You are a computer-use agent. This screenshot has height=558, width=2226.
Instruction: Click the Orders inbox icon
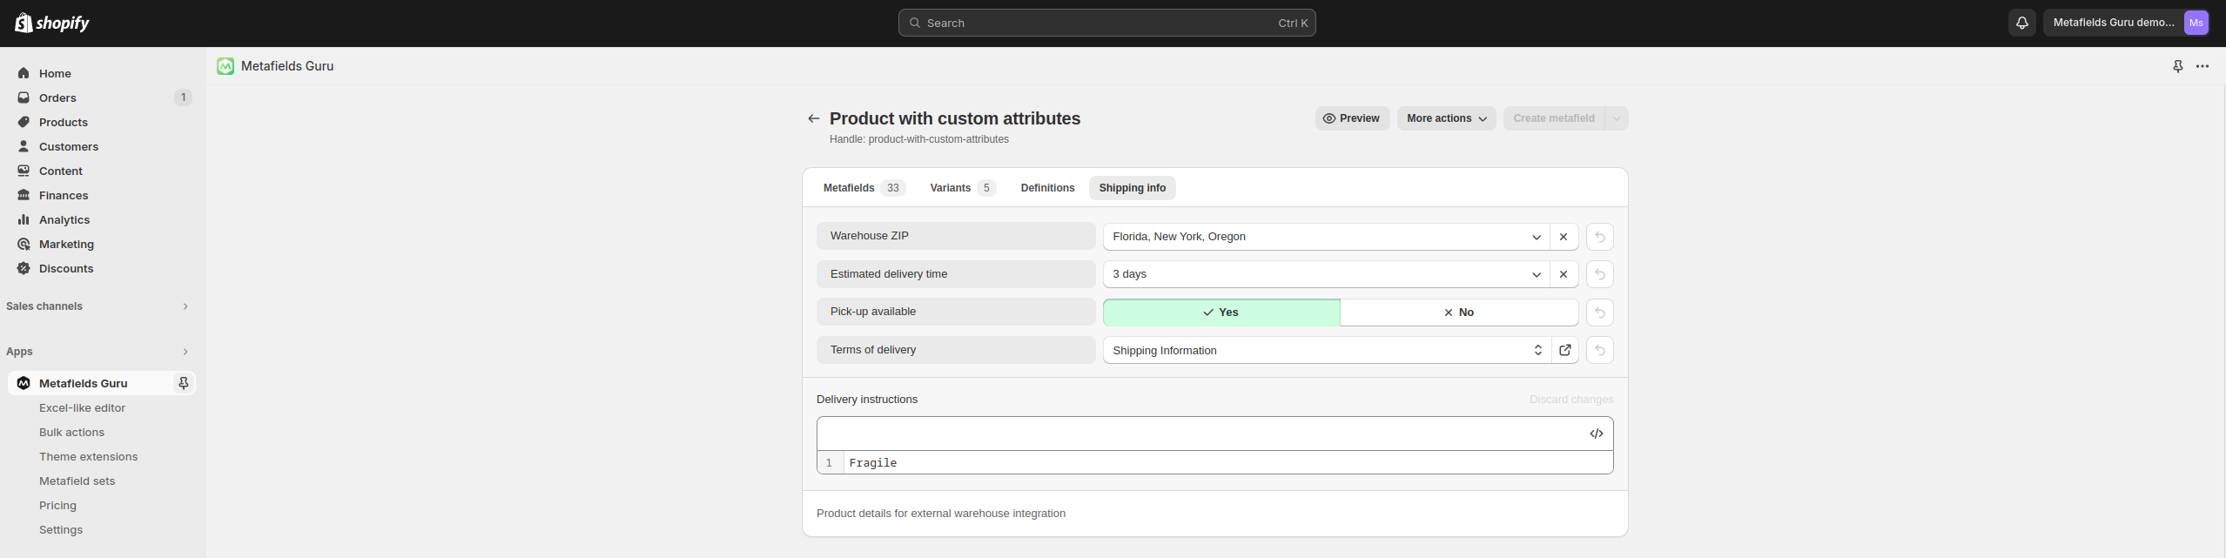(24, 97)
